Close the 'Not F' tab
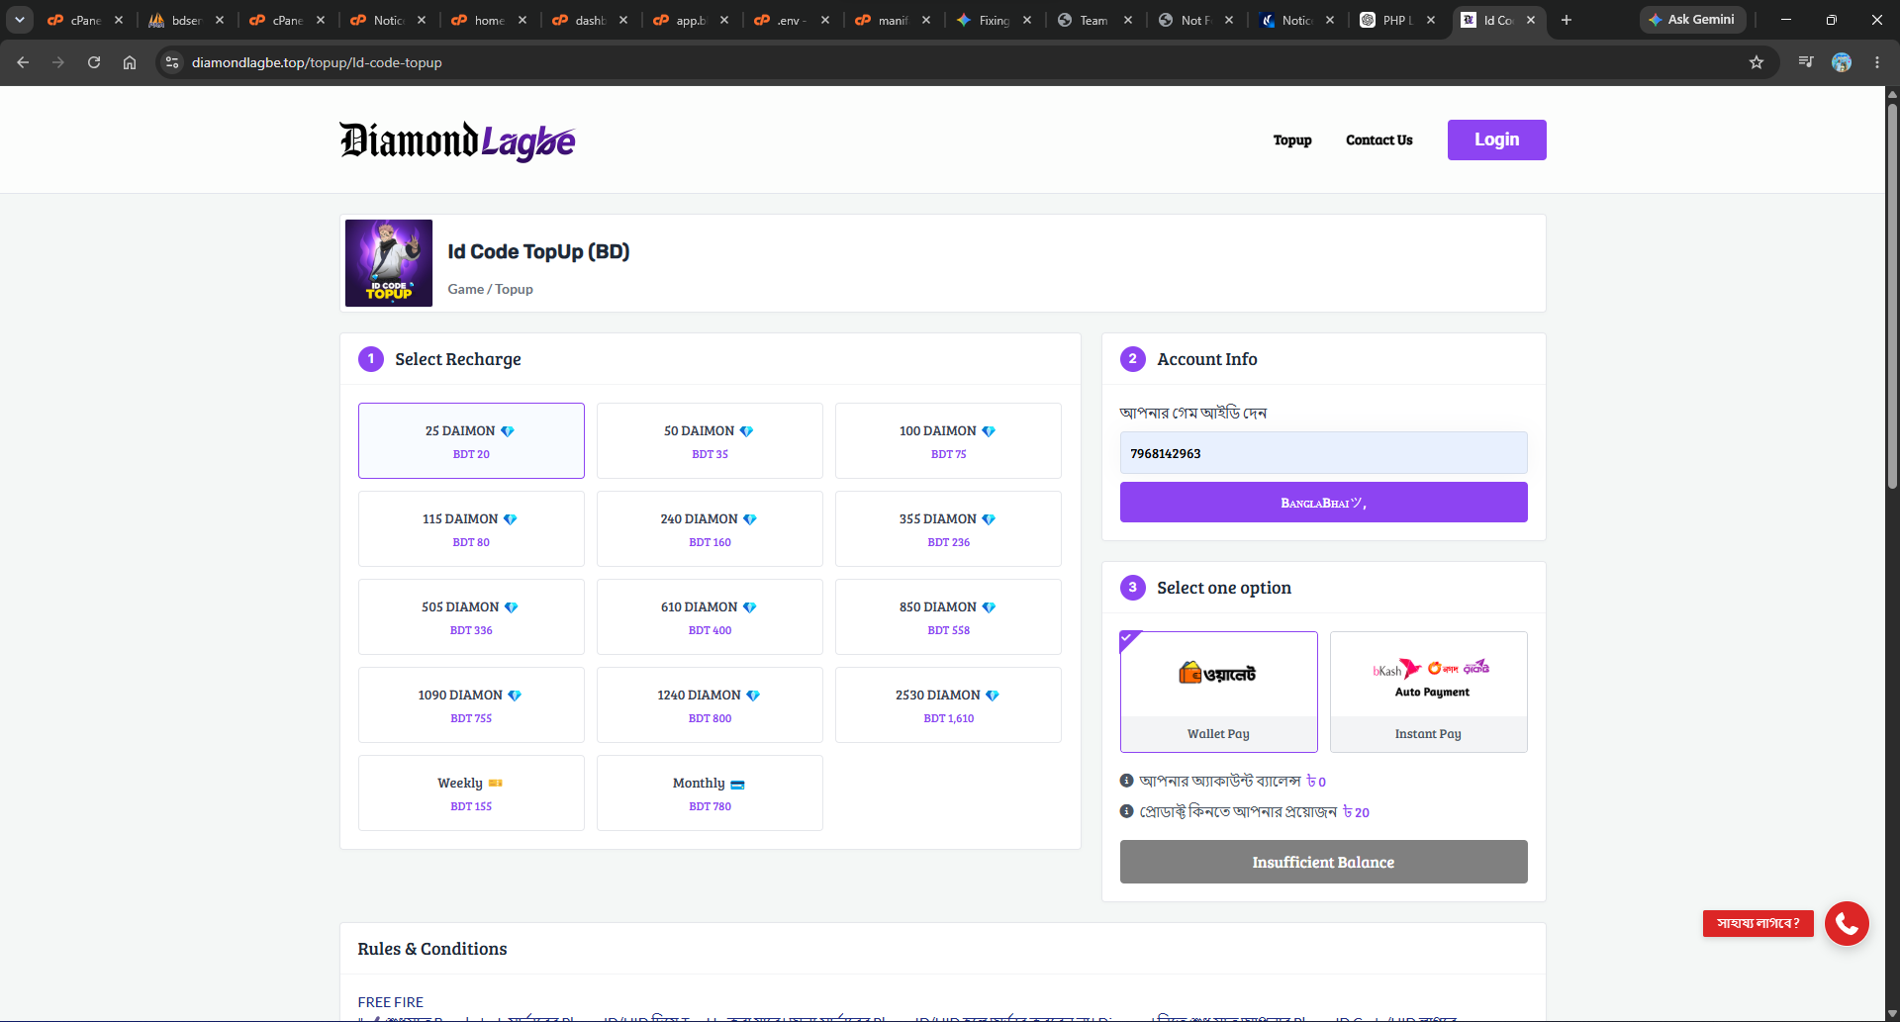 point(1229,20)
